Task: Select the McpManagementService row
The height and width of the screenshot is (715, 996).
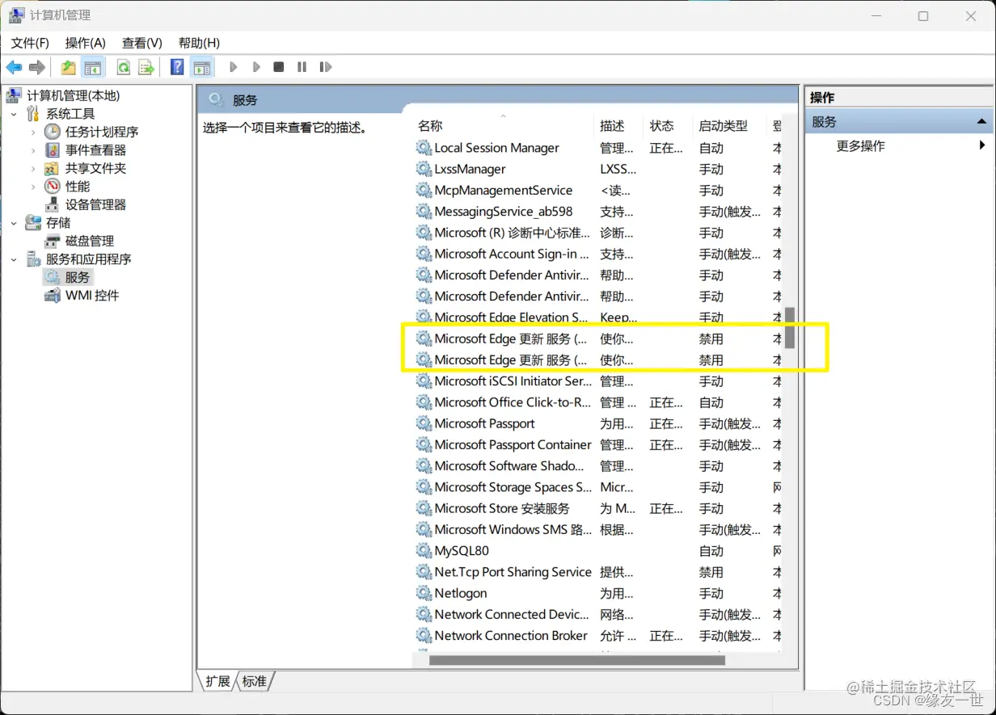Action: tap(598, 191)
